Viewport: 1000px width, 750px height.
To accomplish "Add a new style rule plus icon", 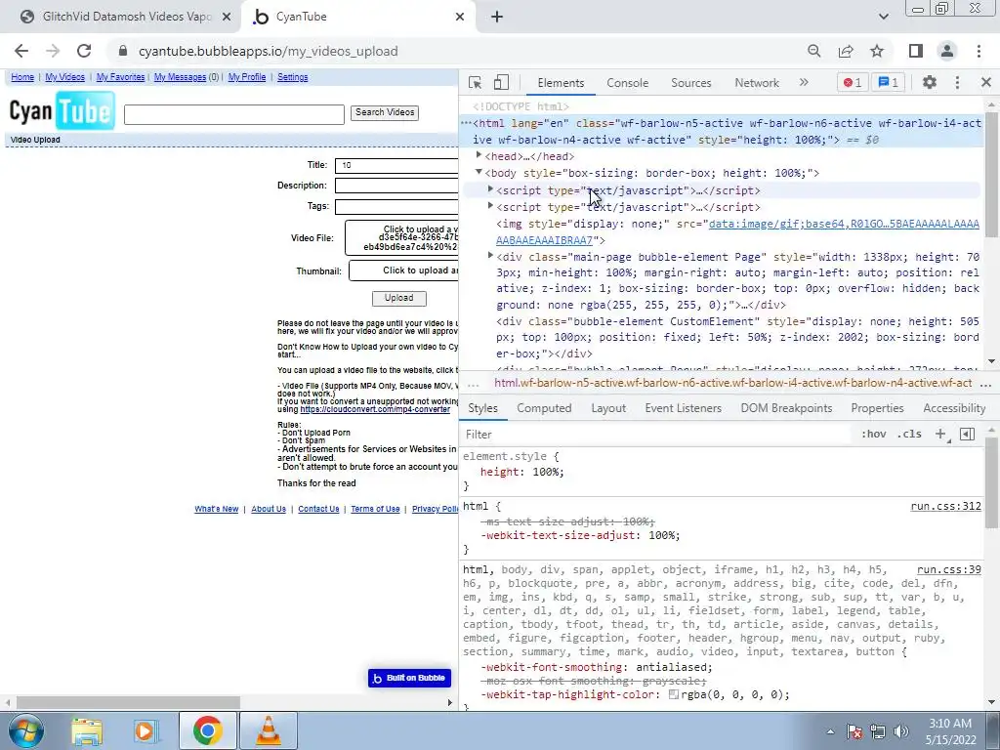I will (940, 435).
